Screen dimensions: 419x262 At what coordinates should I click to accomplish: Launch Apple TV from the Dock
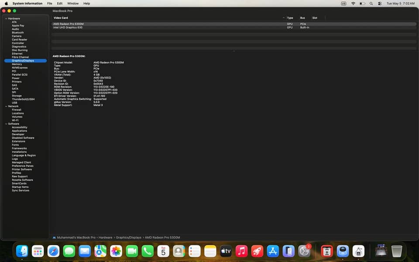coord(226,252)
